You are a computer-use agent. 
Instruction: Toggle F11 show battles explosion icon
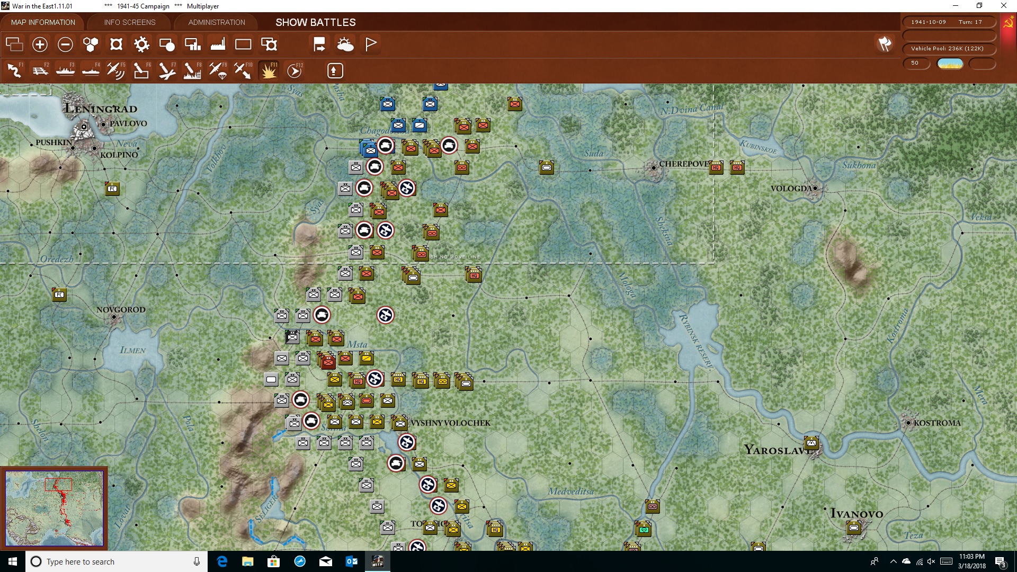(x=269, y=70)
